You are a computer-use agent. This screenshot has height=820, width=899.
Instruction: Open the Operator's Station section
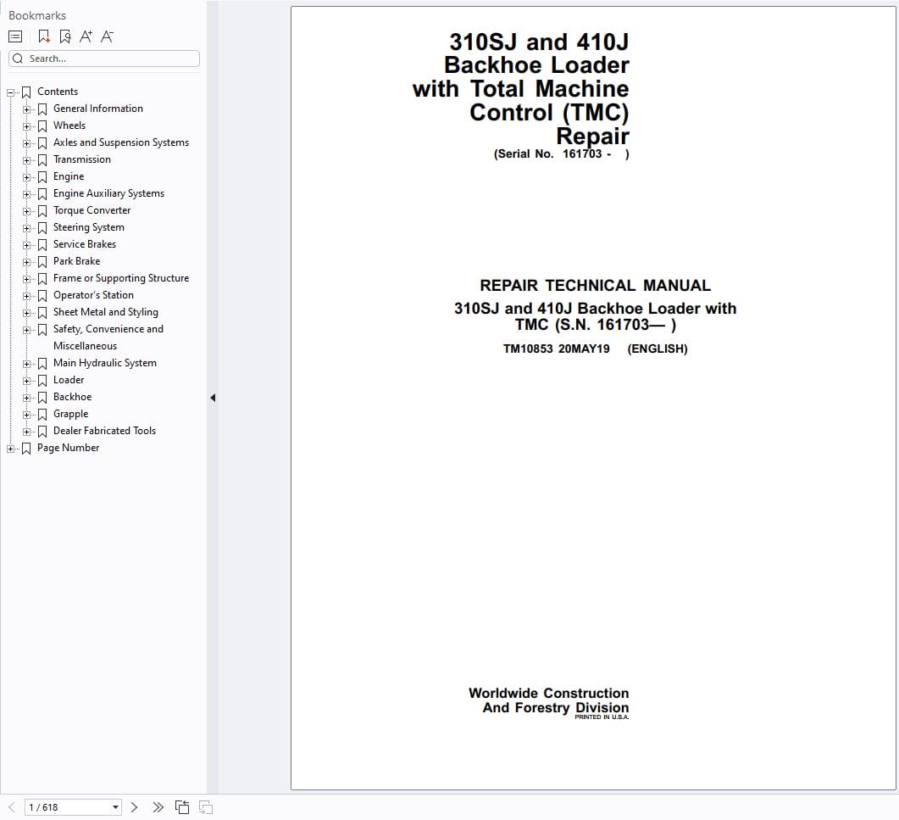click(x=93, y=295)
